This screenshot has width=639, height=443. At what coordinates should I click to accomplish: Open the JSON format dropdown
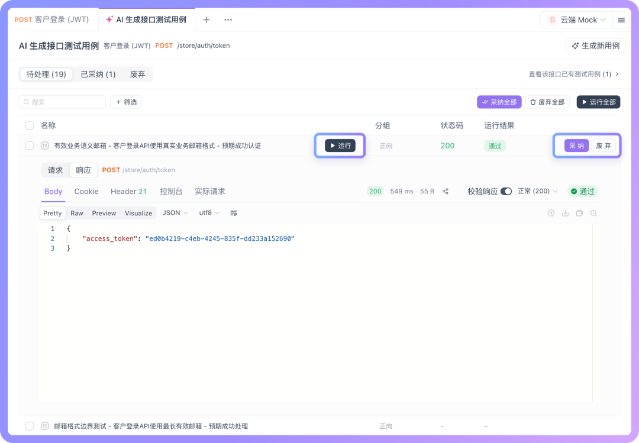point(175,213)
